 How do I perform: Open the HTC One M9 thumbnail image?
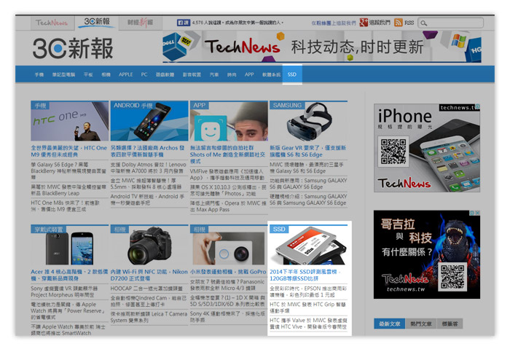pyautogui.click(x=70, y=121)
